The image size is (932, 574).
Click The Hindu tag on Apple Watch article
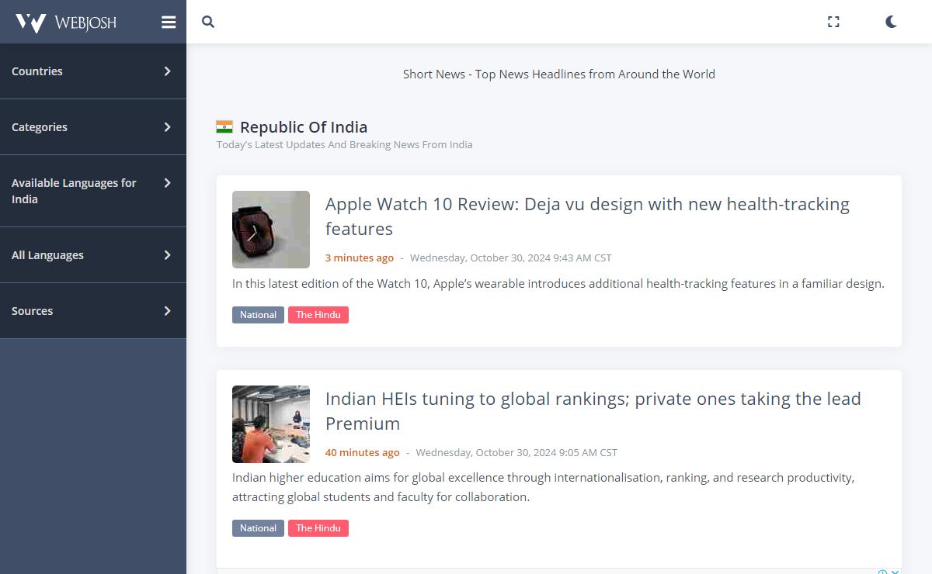[x=318, y=315]
